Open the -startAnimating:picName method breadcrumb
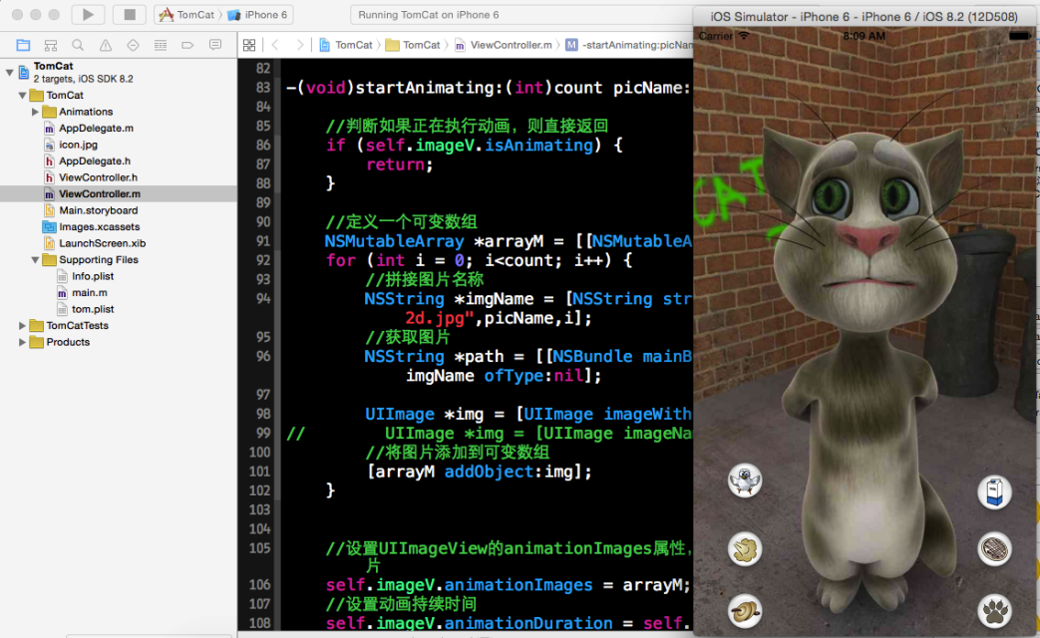 point(629,45)
